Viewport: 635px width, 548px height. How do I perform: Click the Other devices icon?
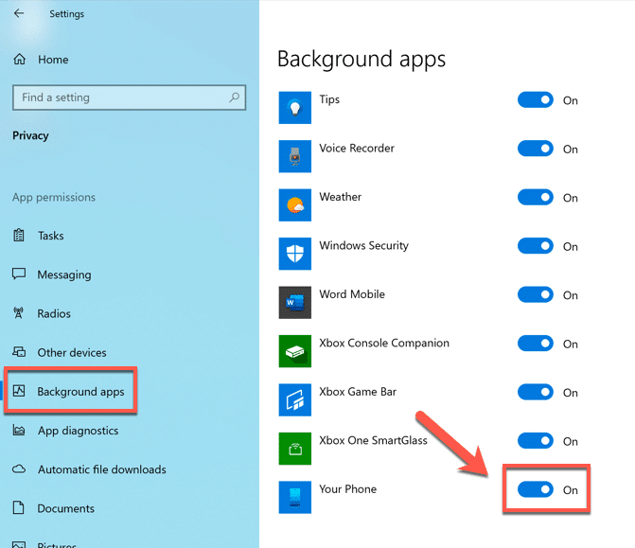pos(19,351)
